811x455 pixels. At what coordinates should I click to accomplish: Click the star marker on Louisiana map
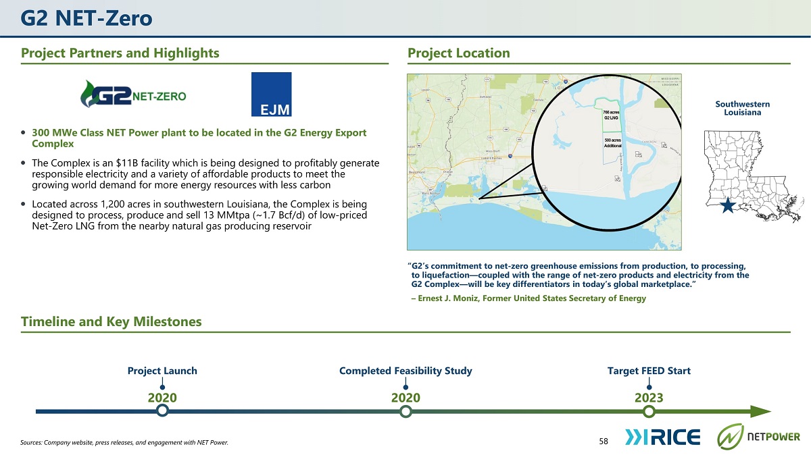(727, 207)
